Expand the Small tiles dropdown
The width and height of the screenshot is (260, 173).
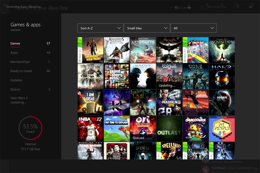click(147, 28)
